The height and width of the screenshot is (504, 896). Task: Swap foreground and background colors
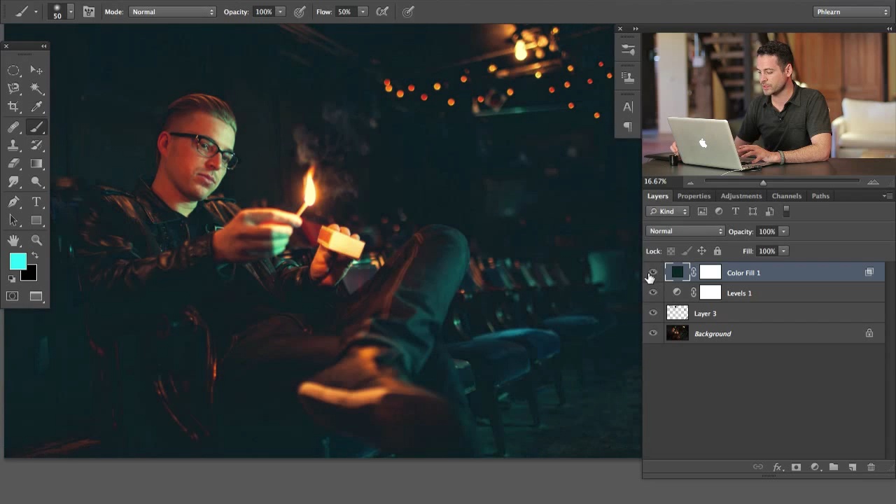pos(34,256)
